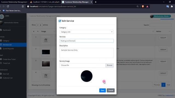Viewport: 175px width, 98px height.
Task: Change the show entries count selector
Action: tap(39, 25)
